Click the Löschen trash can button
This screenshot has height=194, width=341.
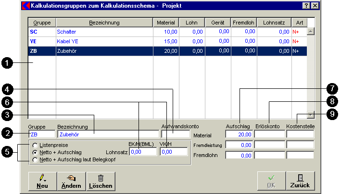[x=100, y=181]
